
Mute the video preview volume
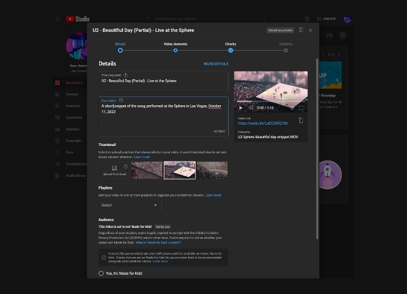pyautogui.click(x=251, y=107)
